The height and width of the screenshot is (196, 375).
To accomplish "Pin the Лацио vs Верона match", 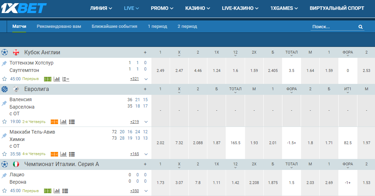I will 4,176.
